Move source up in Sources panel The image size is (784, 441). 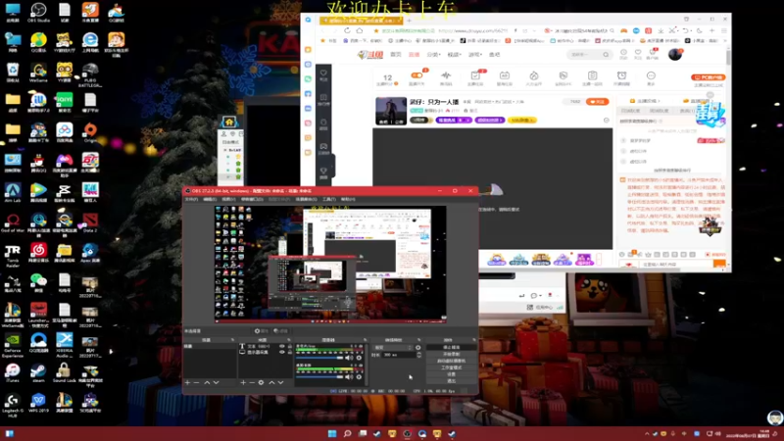pos(271,382)
